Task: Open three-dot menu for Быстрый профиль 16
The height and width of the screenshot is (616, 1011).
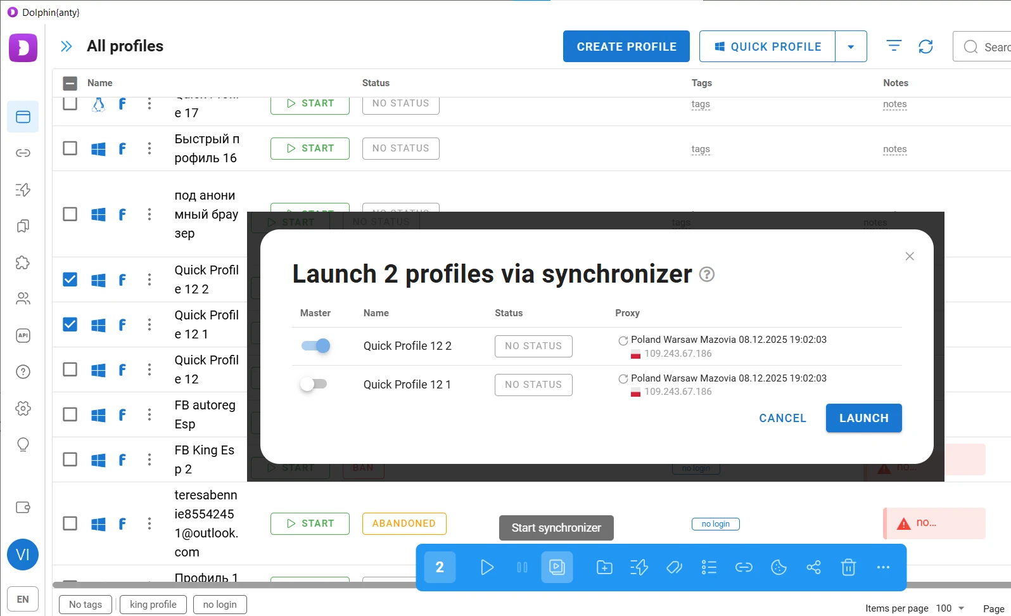Action: pos(149,148)
